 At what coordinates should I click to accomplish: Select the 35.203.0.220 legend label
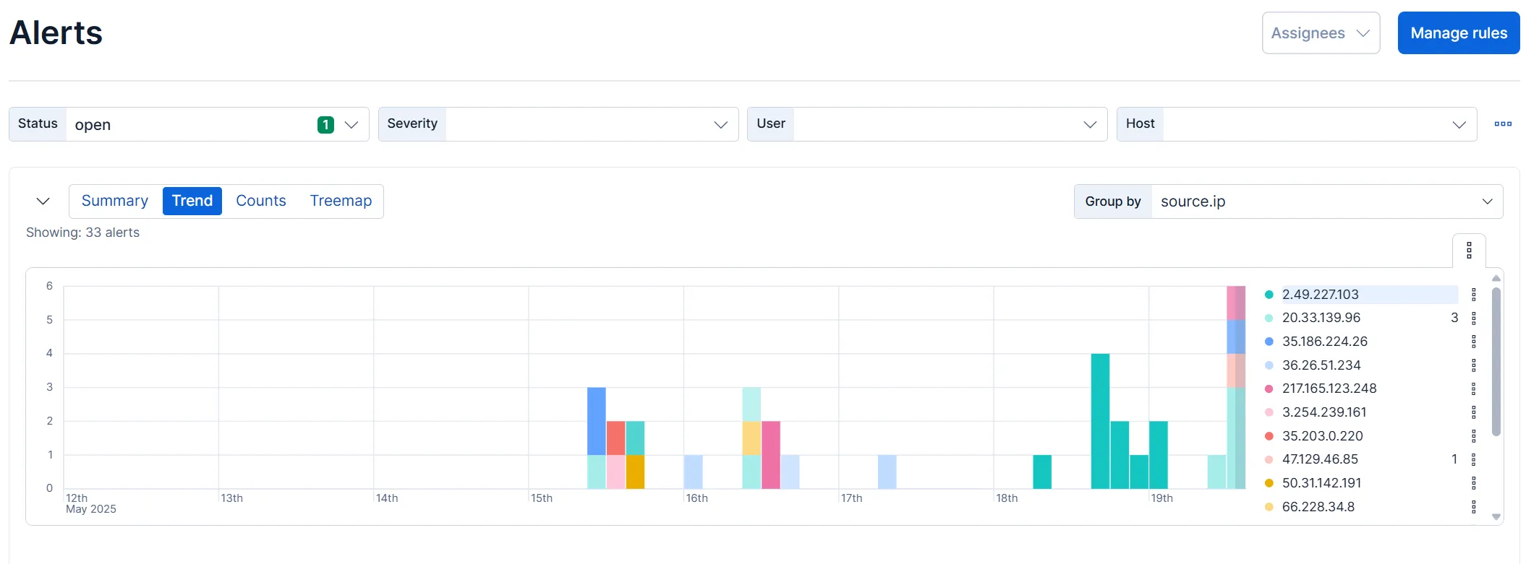1323,436
